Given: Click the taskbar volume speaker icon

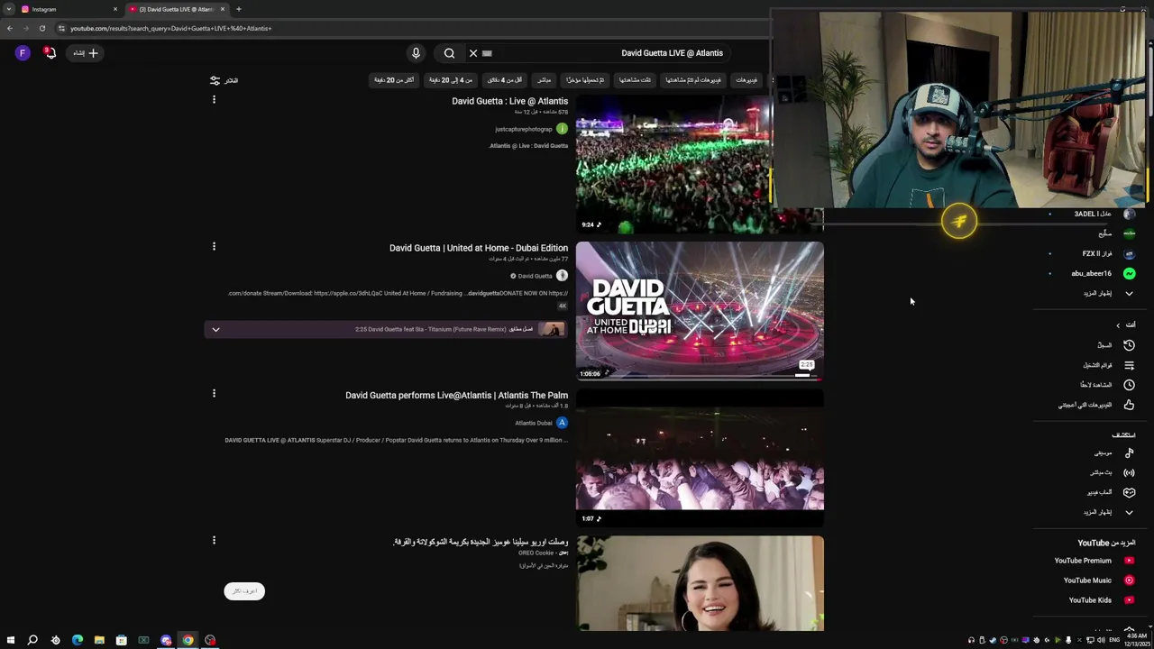Looking at the screenshot, I should coord(1101,640).
